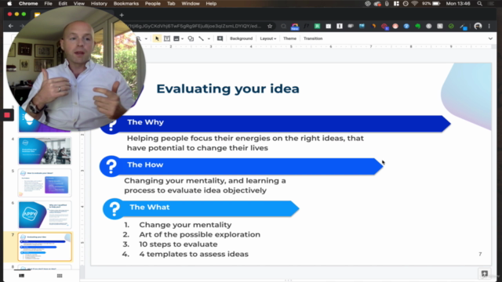Open the Wi-Fi status menu
Image resolution: width=502 pixels, height=282 pixels.
click(x=415, y=3)
